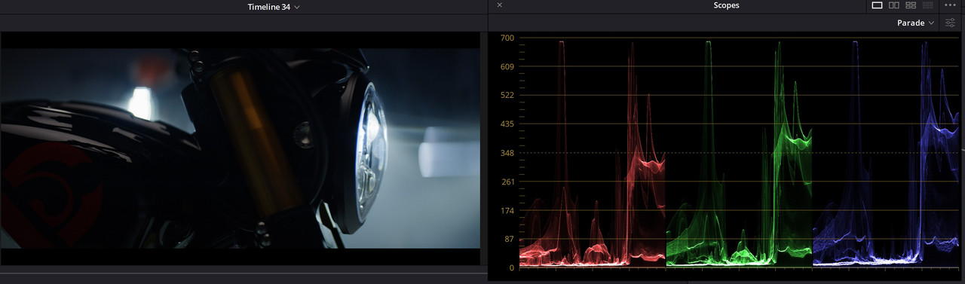Select the nine-scope grid layout

click(x=928, y=5)
